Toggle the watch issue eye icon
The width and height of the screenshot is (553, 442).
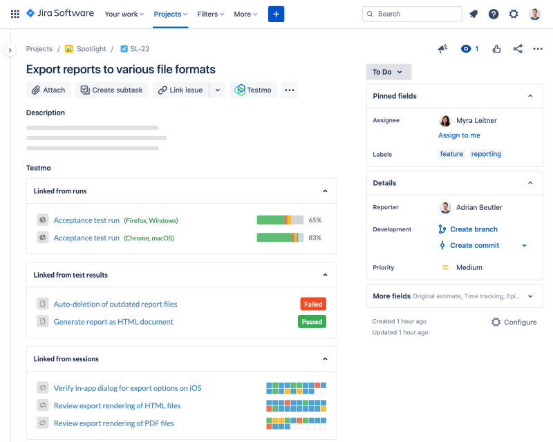[x=466, y=49]
